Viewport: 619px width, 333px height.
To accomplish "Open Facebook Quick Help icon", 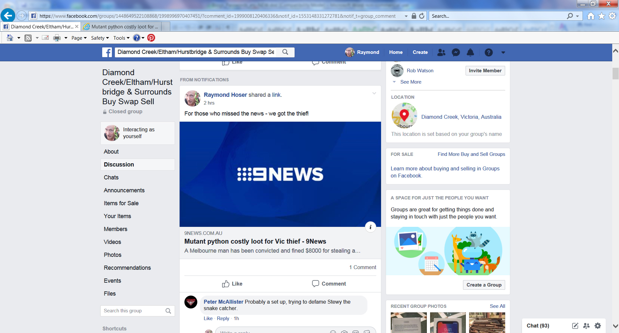I will [x=489, y=52].
